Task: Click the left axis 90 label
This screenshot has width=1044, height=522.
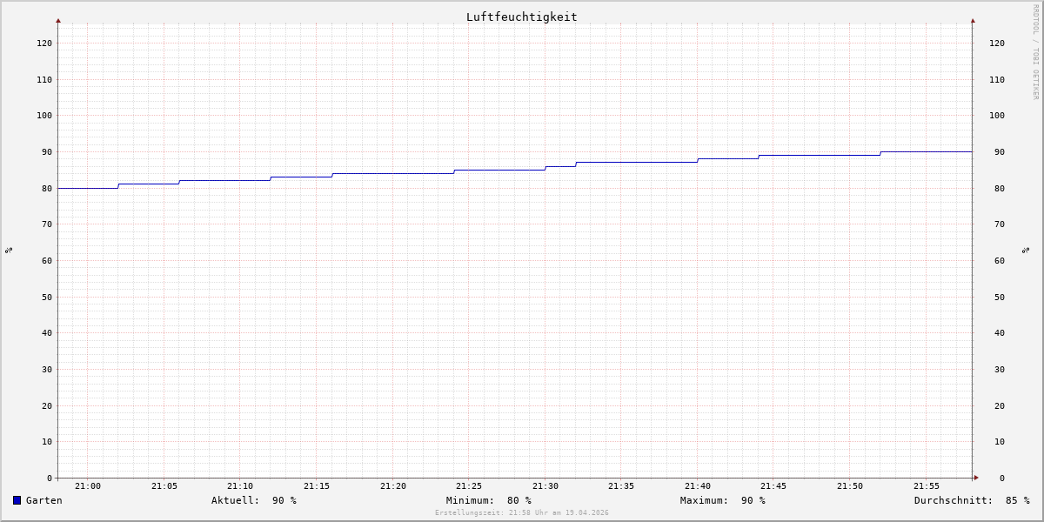Action: [x=47, y=151]
